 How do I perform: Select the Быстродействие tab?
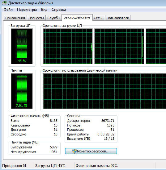[x=77, y=17]
